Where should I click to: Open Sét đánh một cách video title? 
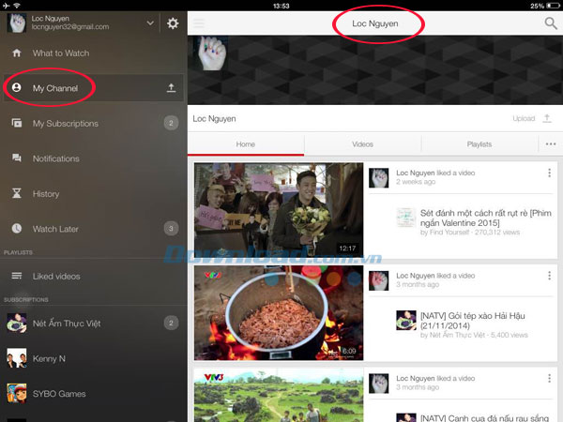click(485, 218)
